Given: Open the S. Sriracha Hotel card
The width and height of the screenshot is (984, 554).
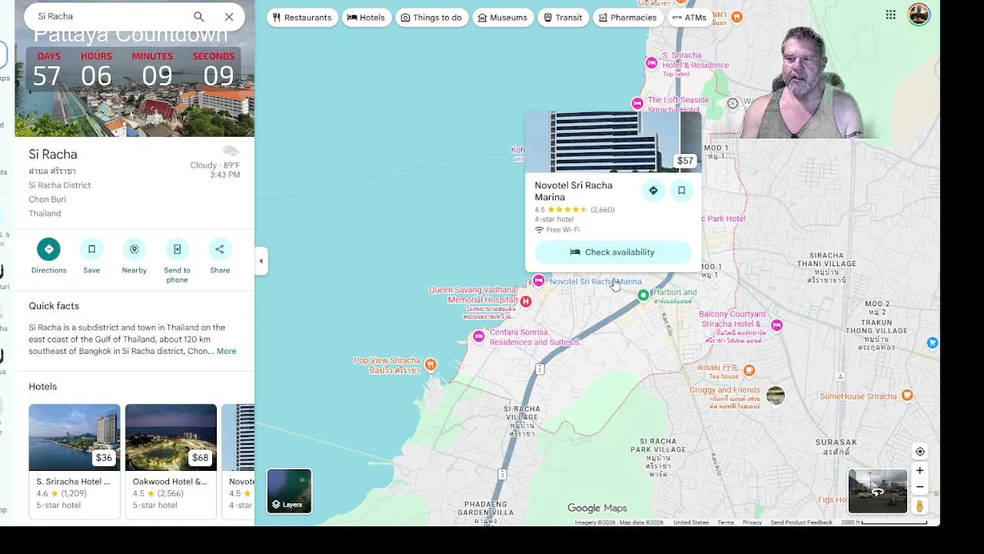Looking at the screenshot, I should [x=75, y=461].
